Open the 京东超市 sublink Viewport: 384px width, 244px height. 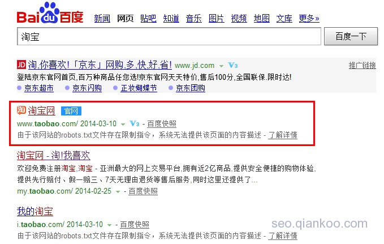pos(39,88)
